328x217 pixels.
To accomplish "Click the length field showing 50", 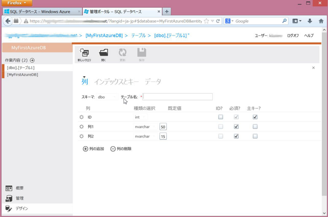I will click(x=163, y=127).
